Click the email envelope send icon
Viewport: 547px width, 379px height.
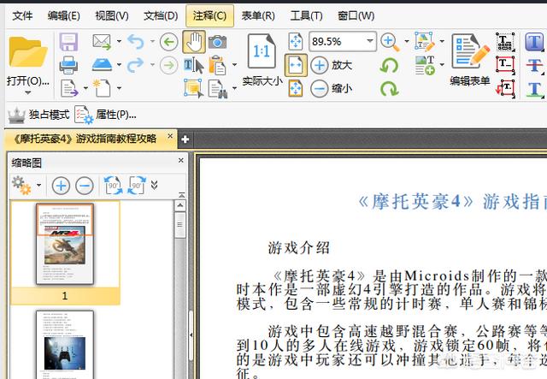point(102,42)
